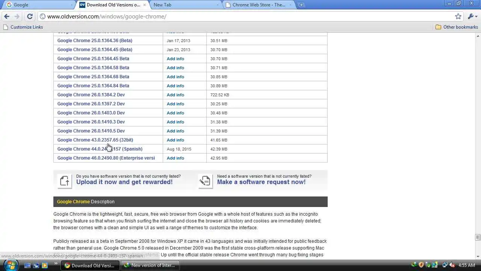
Task: Click Add info for Chrome 46.0.2490.80
Action: (x=175, y=158)
